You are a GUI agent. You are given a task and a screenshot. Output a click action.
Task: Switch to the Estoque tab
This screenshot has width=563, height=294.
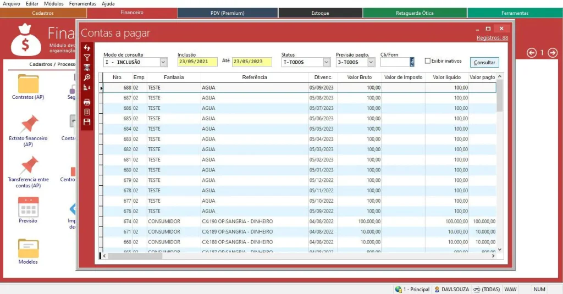pos(320,13)
